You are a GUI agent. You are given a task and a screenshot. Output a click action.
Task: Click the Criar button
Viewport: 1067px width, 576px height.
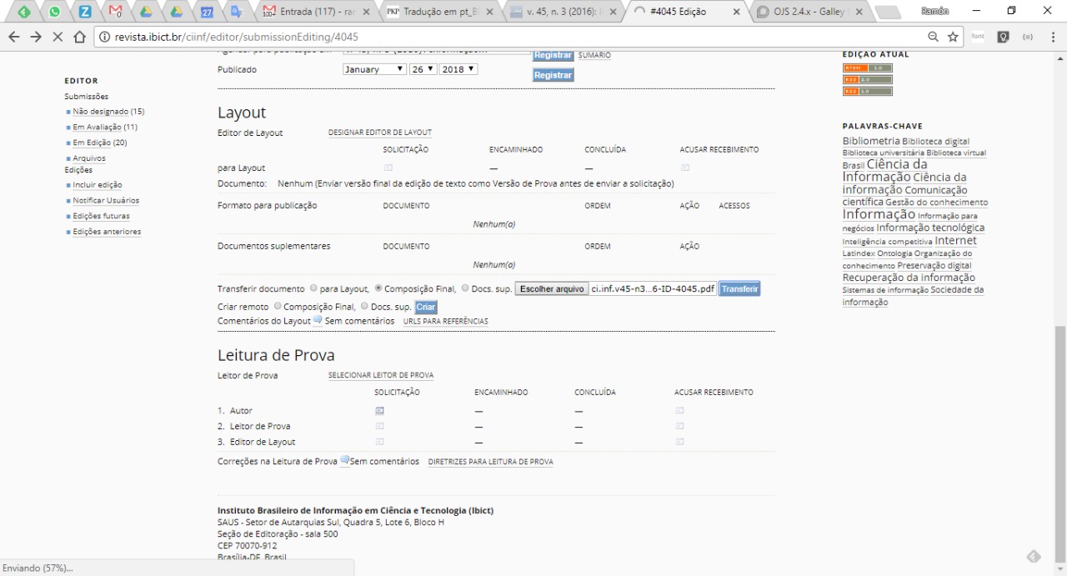tap(426, 307)
